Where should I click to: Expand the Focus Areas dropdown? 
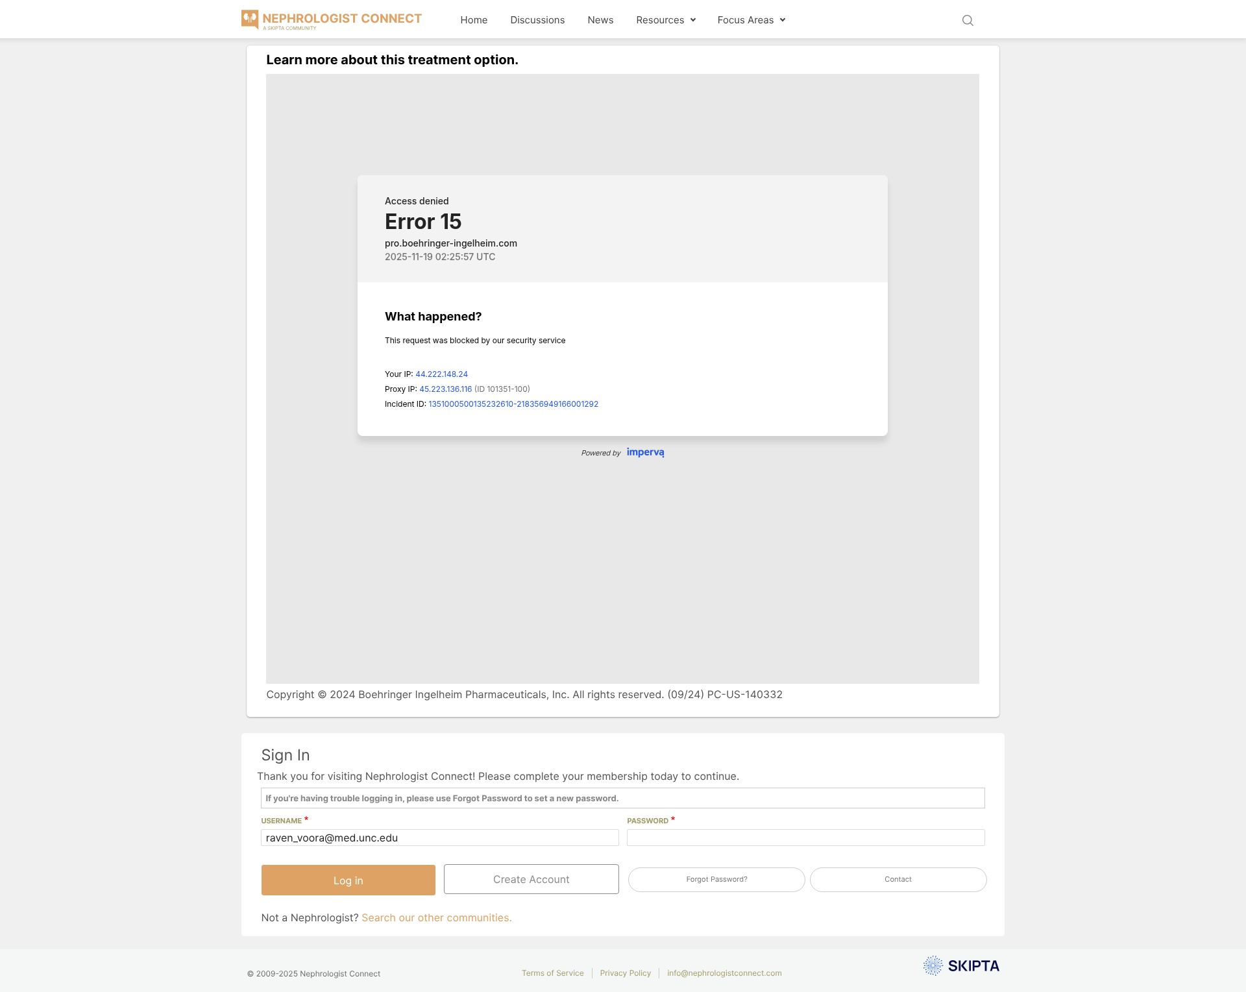click(x=751, y=20)
